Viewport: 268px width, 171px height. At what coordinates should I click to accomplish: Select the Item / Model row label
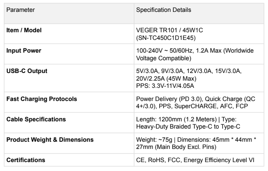click(24, 30)
